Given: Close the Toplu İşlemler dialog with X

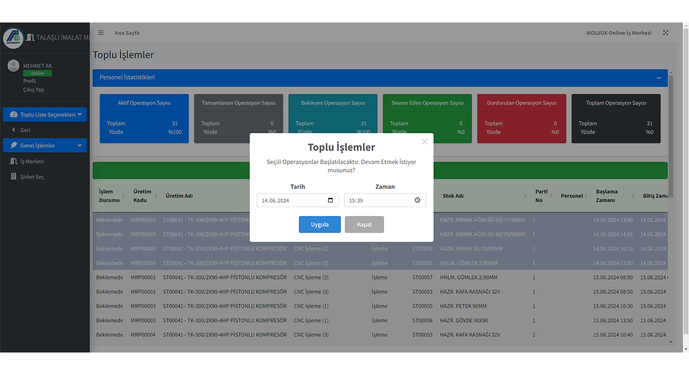Looking at the screenshot, I should point(424,142).
